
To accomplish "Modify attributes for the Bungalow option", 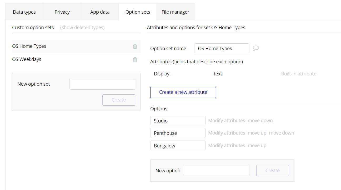I will point(227,146).
